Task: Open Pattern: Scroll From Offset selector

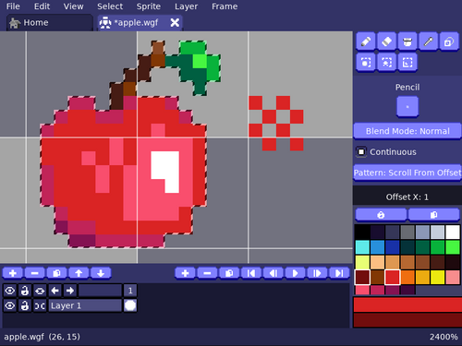Action: [x=407, y=173]
